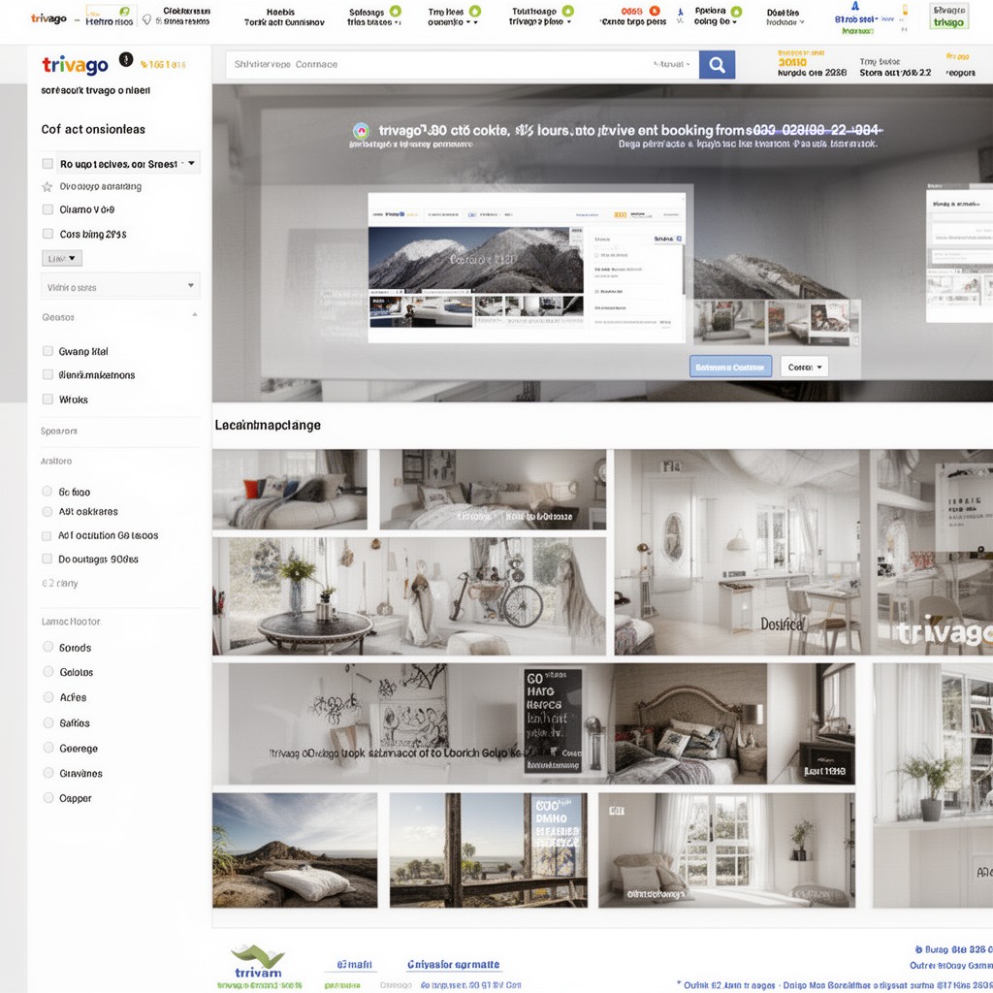The height and width of the screenshot is (993, 993).
Task: Click the orange phone icon in the top bar
Action: point(905,10)
